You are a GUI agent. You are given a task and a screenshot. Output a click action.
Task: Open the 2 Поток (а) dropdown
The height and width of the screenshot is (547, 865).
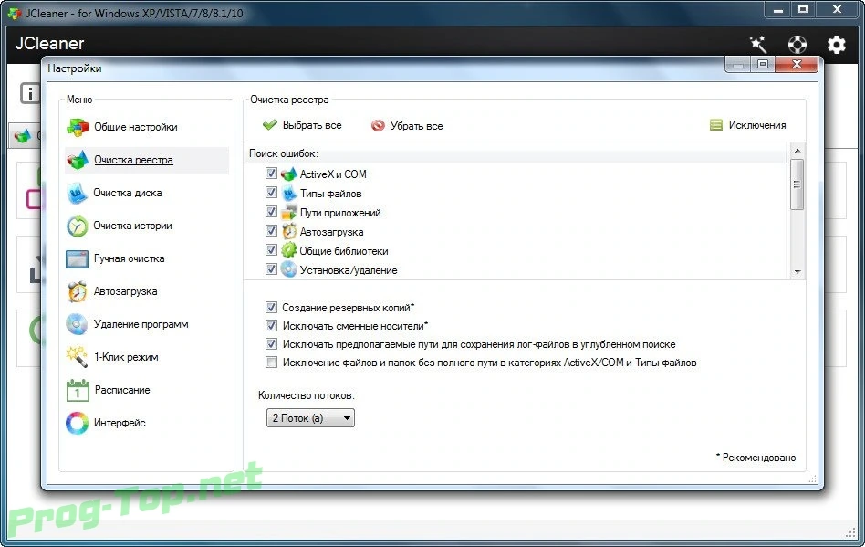click(310, 418)
